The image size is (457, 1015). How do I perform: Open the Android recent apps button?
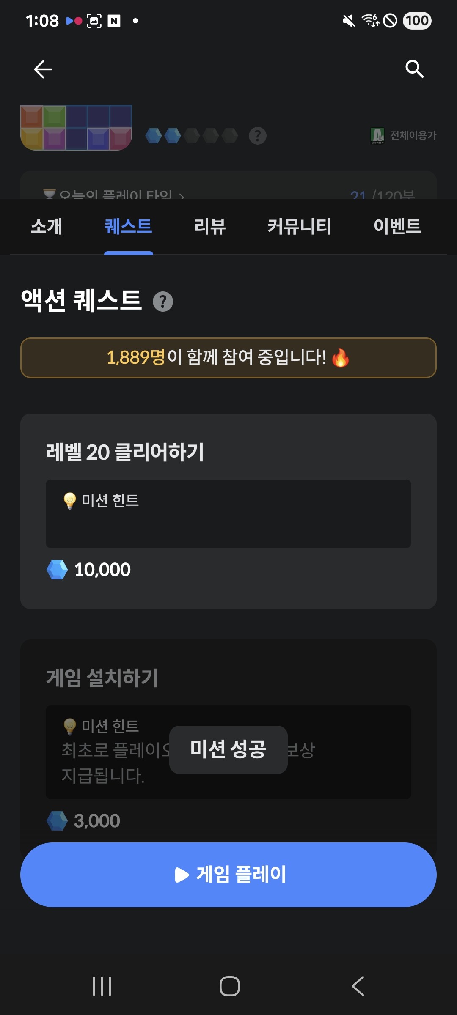coord(102,986)
